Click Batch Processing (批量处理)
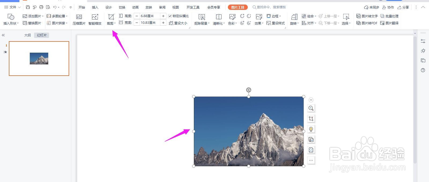Screen dimensions: 429x182 (389, 16)
